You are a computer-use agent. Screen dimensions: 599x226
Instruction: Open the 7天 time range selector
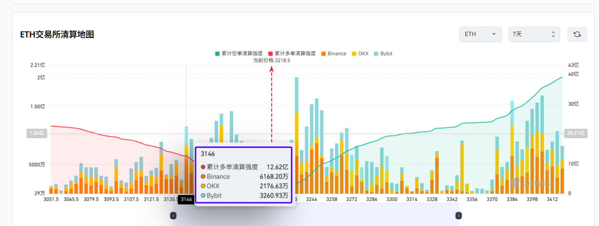(x=532, y=34)
